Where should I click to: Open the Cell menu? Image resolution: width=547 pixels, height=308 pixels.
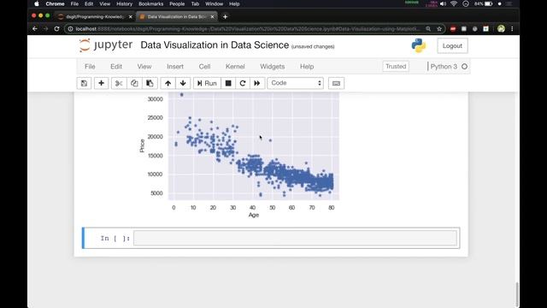pyautogui.click(x=204, y=67)
